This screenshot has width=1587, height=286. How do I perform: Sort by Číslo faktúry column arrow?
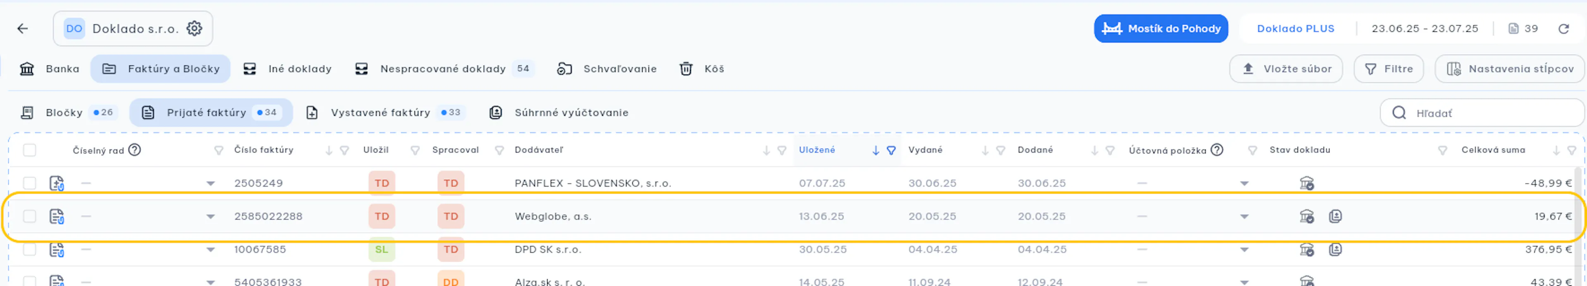tap(329, 150)
